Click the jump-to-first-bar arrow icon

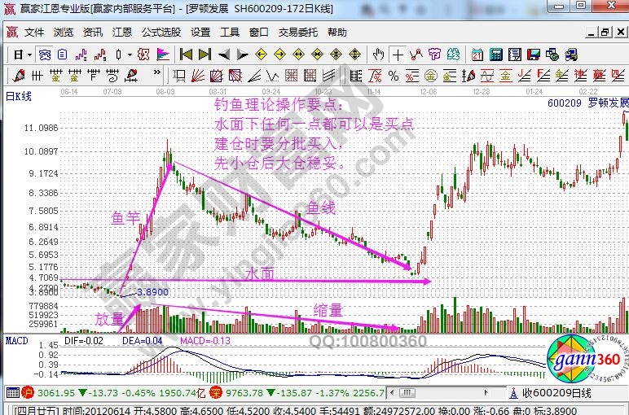186,55
